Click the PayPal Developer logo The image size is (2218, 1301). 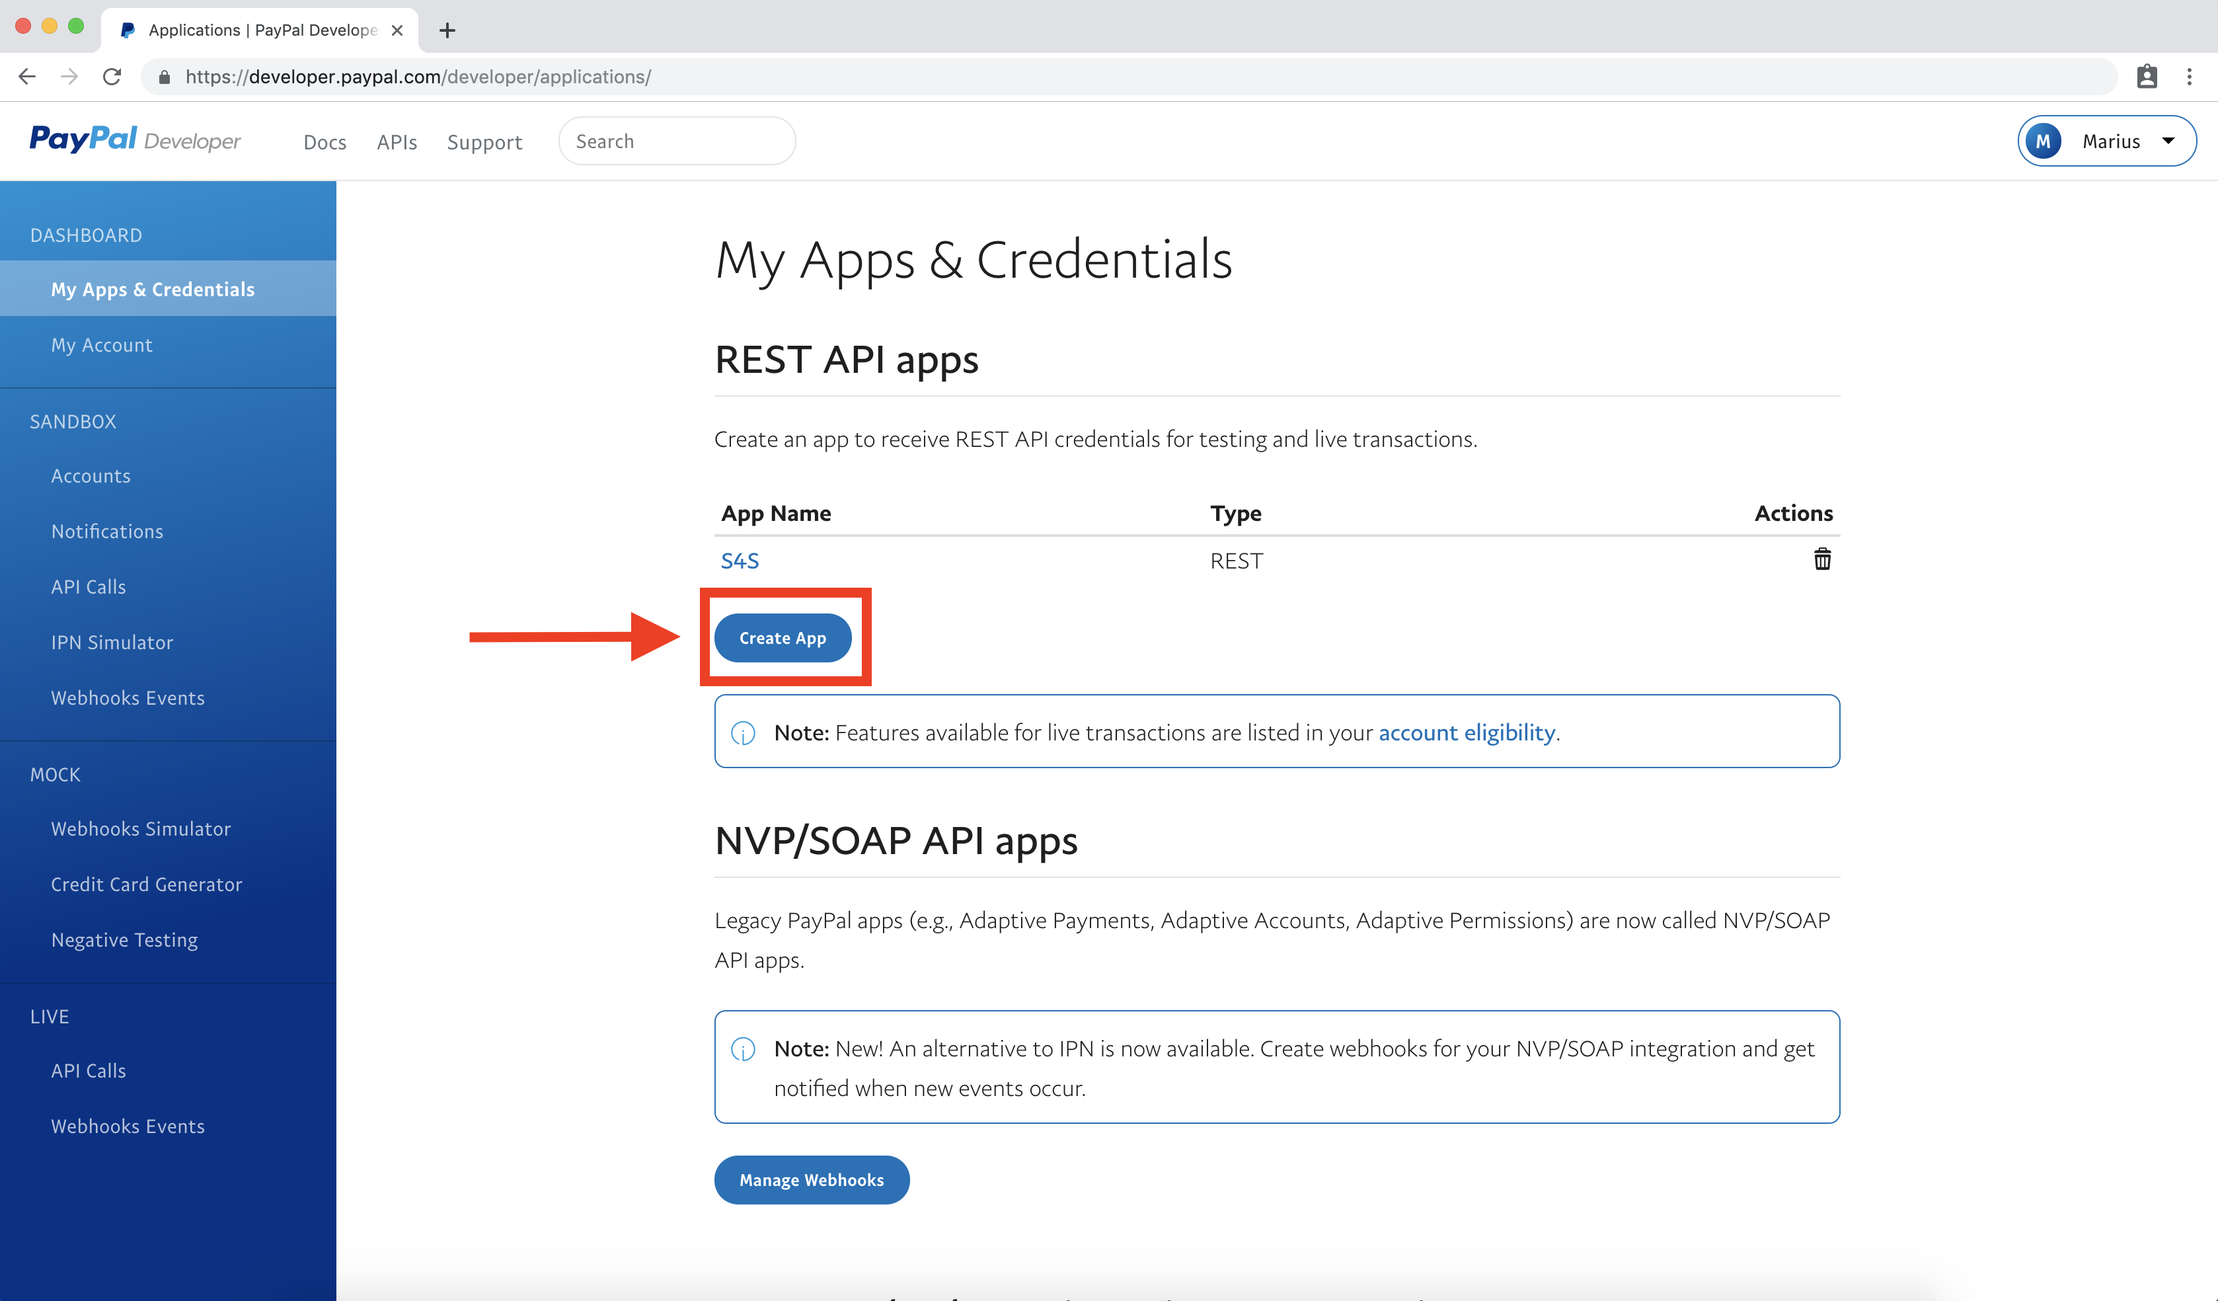tap(135, 140)
